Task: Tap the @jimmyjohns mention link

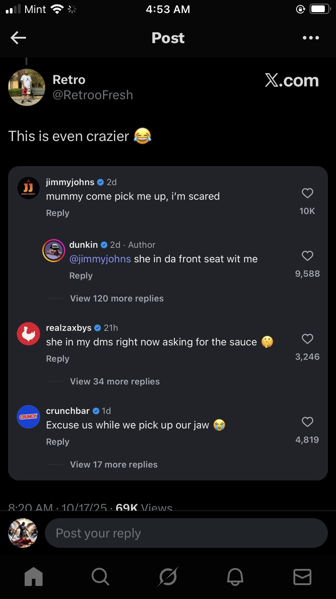Action: click(x=100, y=259)
